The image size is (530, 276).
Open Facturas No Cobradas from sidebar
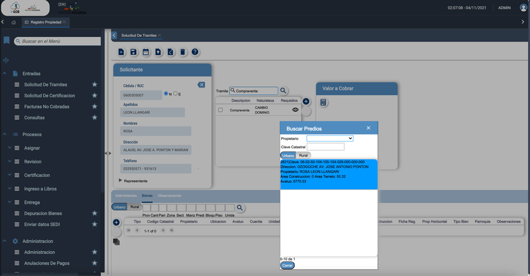pyautogui.click(x=47, y=106)
